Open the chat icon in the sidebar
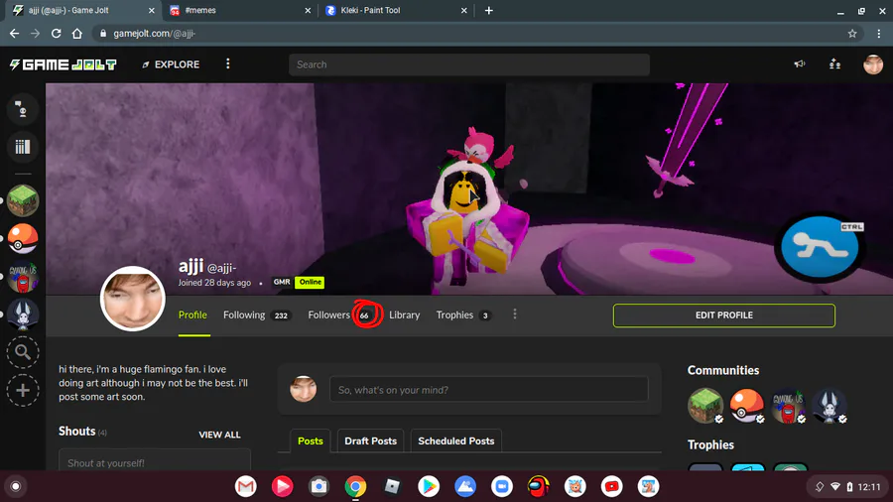 pyautogui.click(x=22, y=108)
